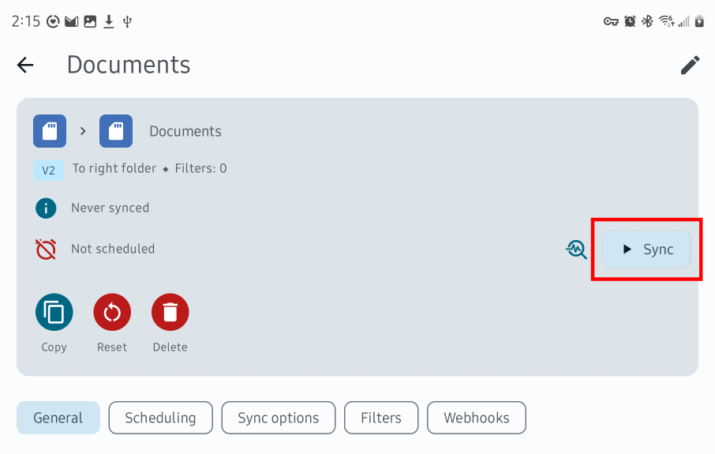Screen dimensions: 715x454
Task: Click the V2 version badge
Action: coord(48,170)
